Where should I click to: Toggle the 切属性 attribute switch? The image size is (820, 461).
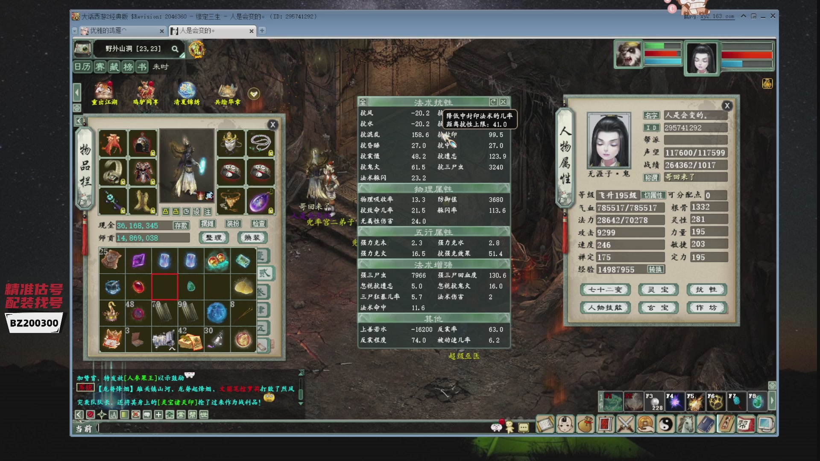[x=653, y=195]
